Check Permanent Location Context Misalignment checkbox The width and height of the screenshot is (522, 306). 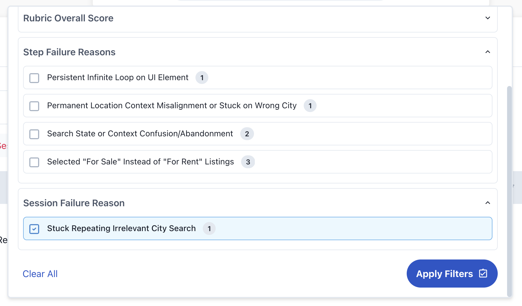[34, 106]
